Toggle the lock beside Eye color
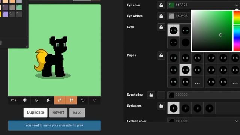Screen dimensions: 240x135 (161, 5)
